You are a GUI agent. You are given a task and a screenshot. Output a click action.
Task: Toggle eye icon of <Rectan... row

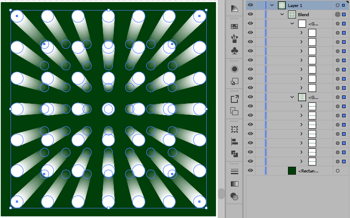point(251,170)
